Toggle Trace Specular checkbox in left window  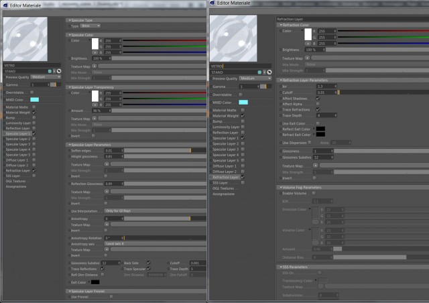(x=149, y=269)
